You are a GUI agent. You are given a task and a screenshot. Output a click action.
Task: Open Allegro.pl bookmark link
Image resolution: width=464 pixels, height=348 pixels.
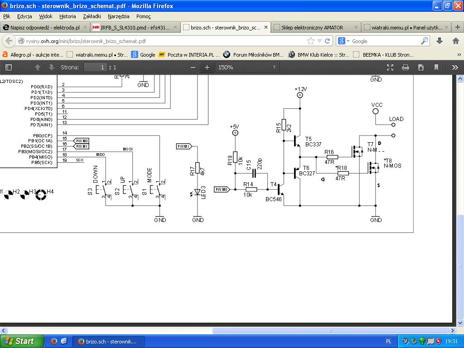tap(33, 54)
